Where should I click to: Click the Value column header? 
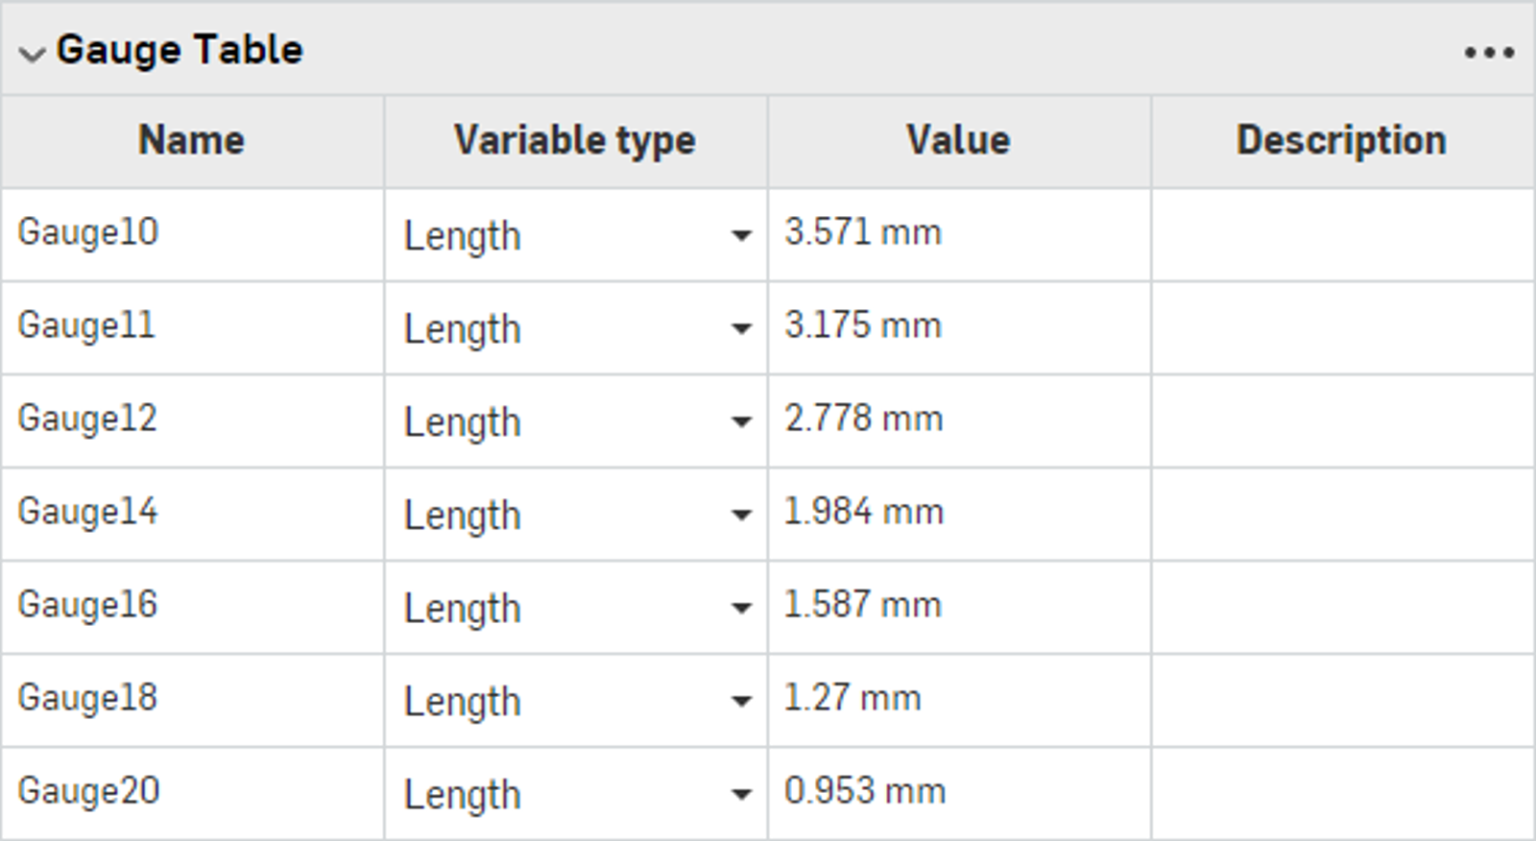pos(959,140)
